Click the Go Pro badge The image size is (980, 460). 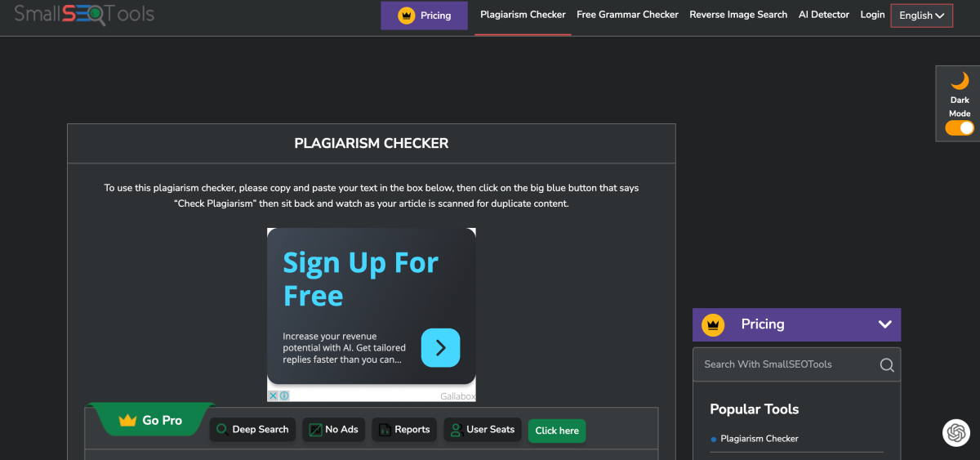[151, 420]
